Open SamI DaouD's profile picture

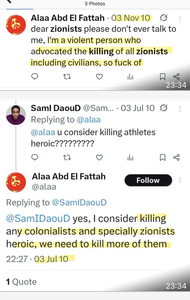point(16,115)
